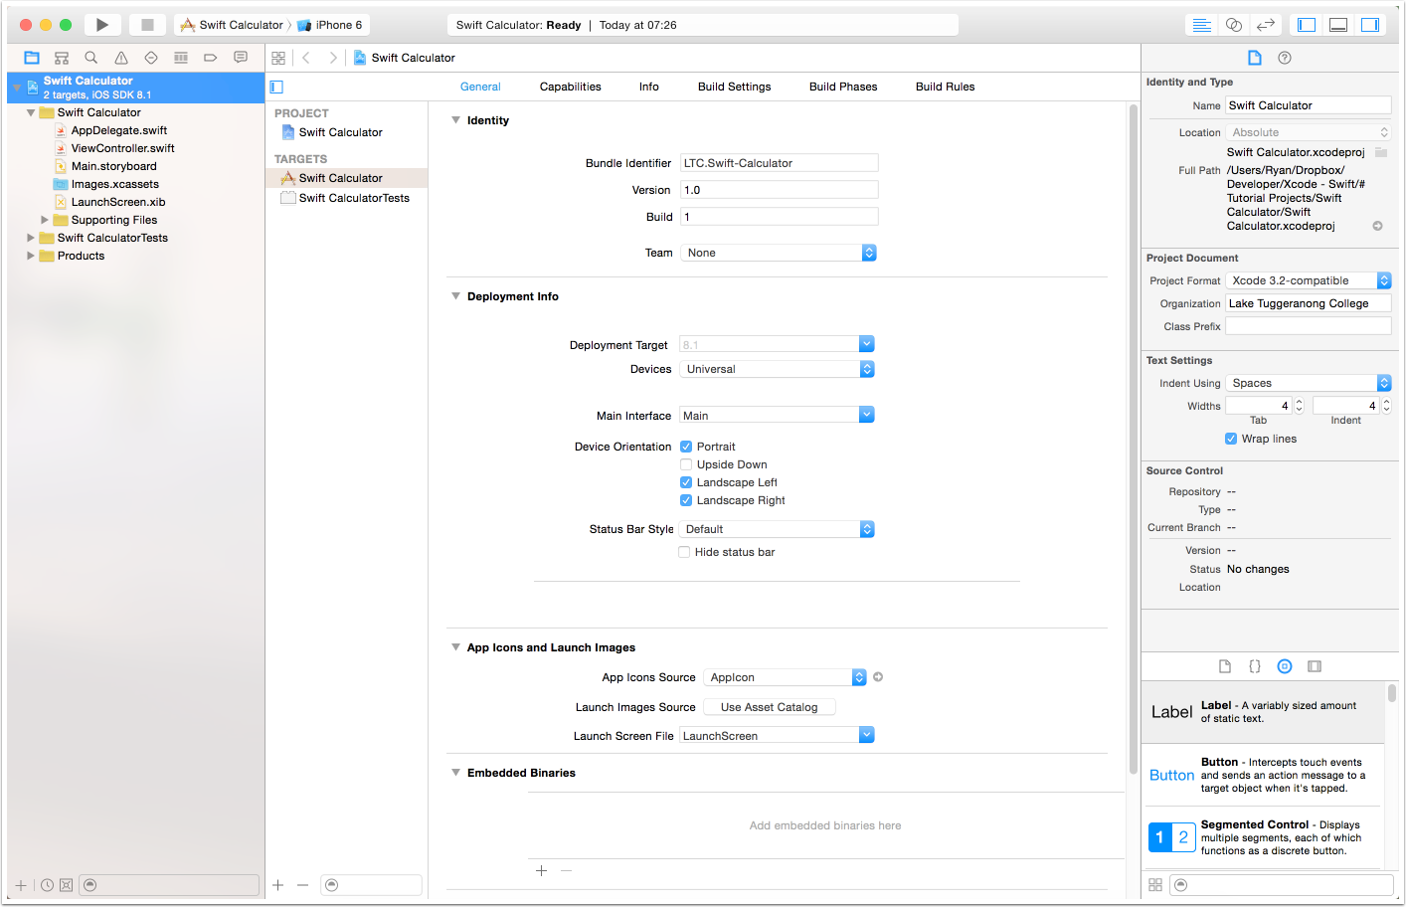Image resolution: width=1406 pixels, height=907 pixels.
Task: Switch to the Build Rules tab
Action: pos(946,87)
